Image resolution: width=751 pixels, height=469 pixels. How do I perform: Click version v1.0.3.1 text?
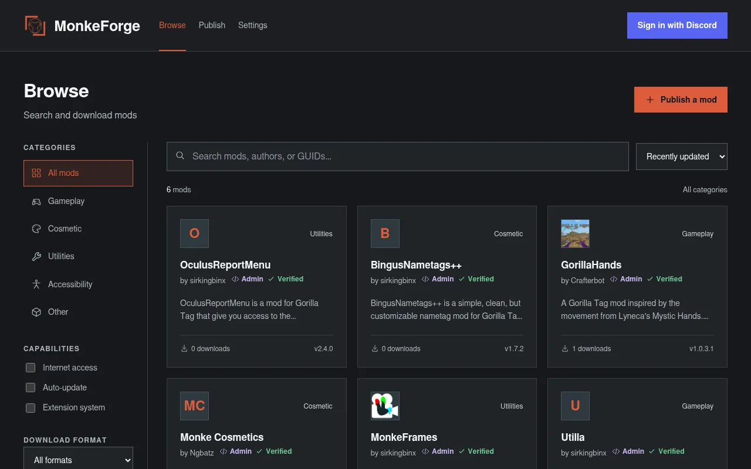pos(702,349)
